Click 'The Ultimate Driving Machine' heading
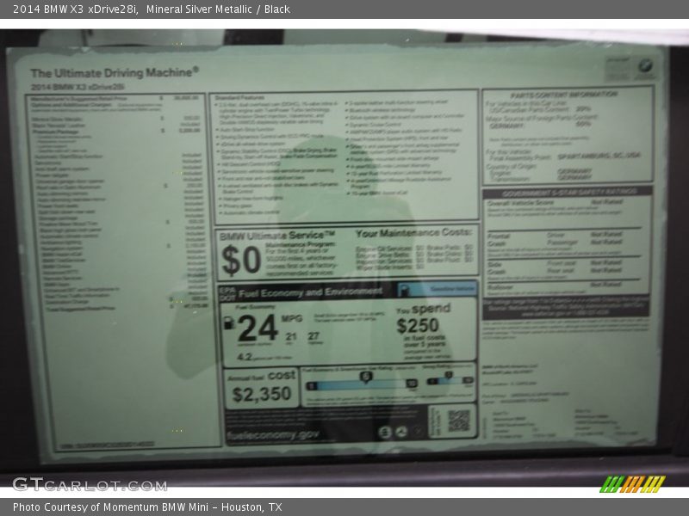689x516 pixels. point(115,72)
